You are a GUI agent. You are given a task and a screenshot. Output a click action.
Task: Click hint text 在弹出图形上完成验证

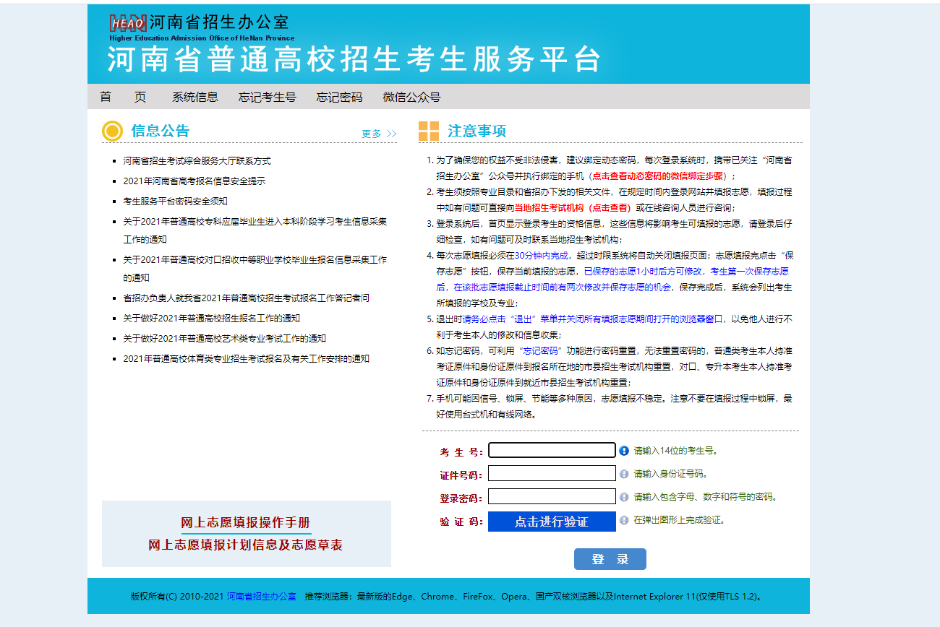coord(679,520)
